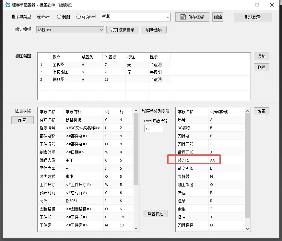Viewport: 282px width, 241px height.
Task: Select the 工件长 fixed field row
Action: pyautogui.click(x=86, y=217)
